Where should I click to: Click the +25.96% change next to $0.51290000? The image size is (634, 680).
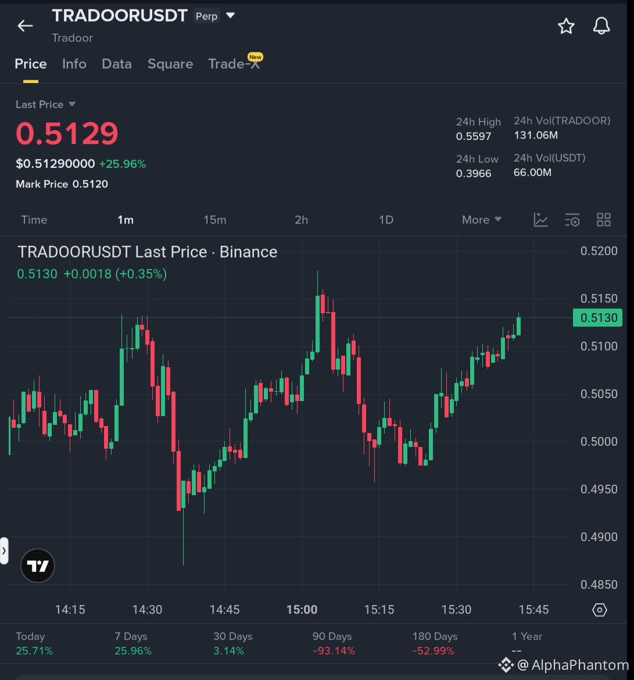tap(123, 164)
